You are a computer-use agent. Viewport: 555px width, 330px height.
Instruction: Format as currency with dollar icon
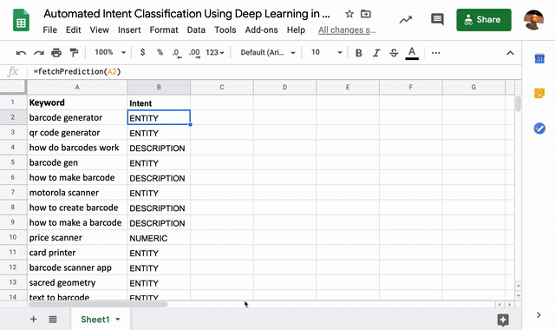tap(142, 52)
